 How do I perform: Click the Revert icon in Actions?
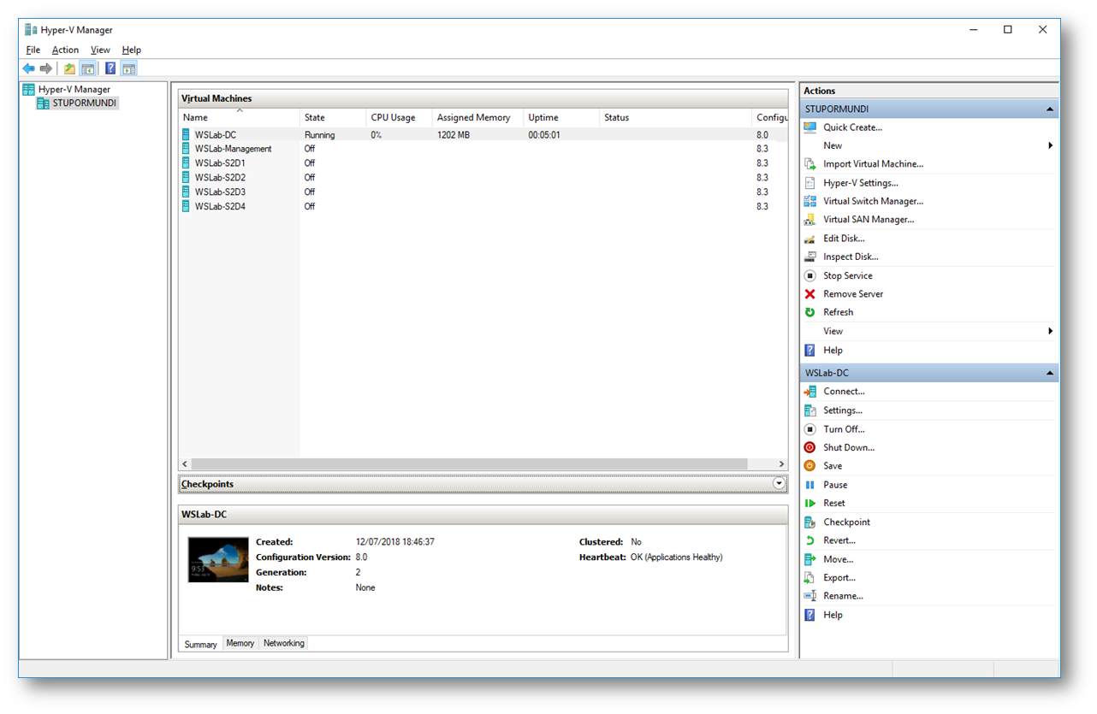click(x=810, y=540)
